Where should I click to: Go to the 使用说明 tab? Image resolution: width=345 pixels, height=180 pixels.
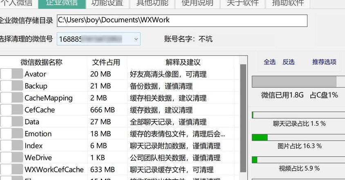[197, 4]
